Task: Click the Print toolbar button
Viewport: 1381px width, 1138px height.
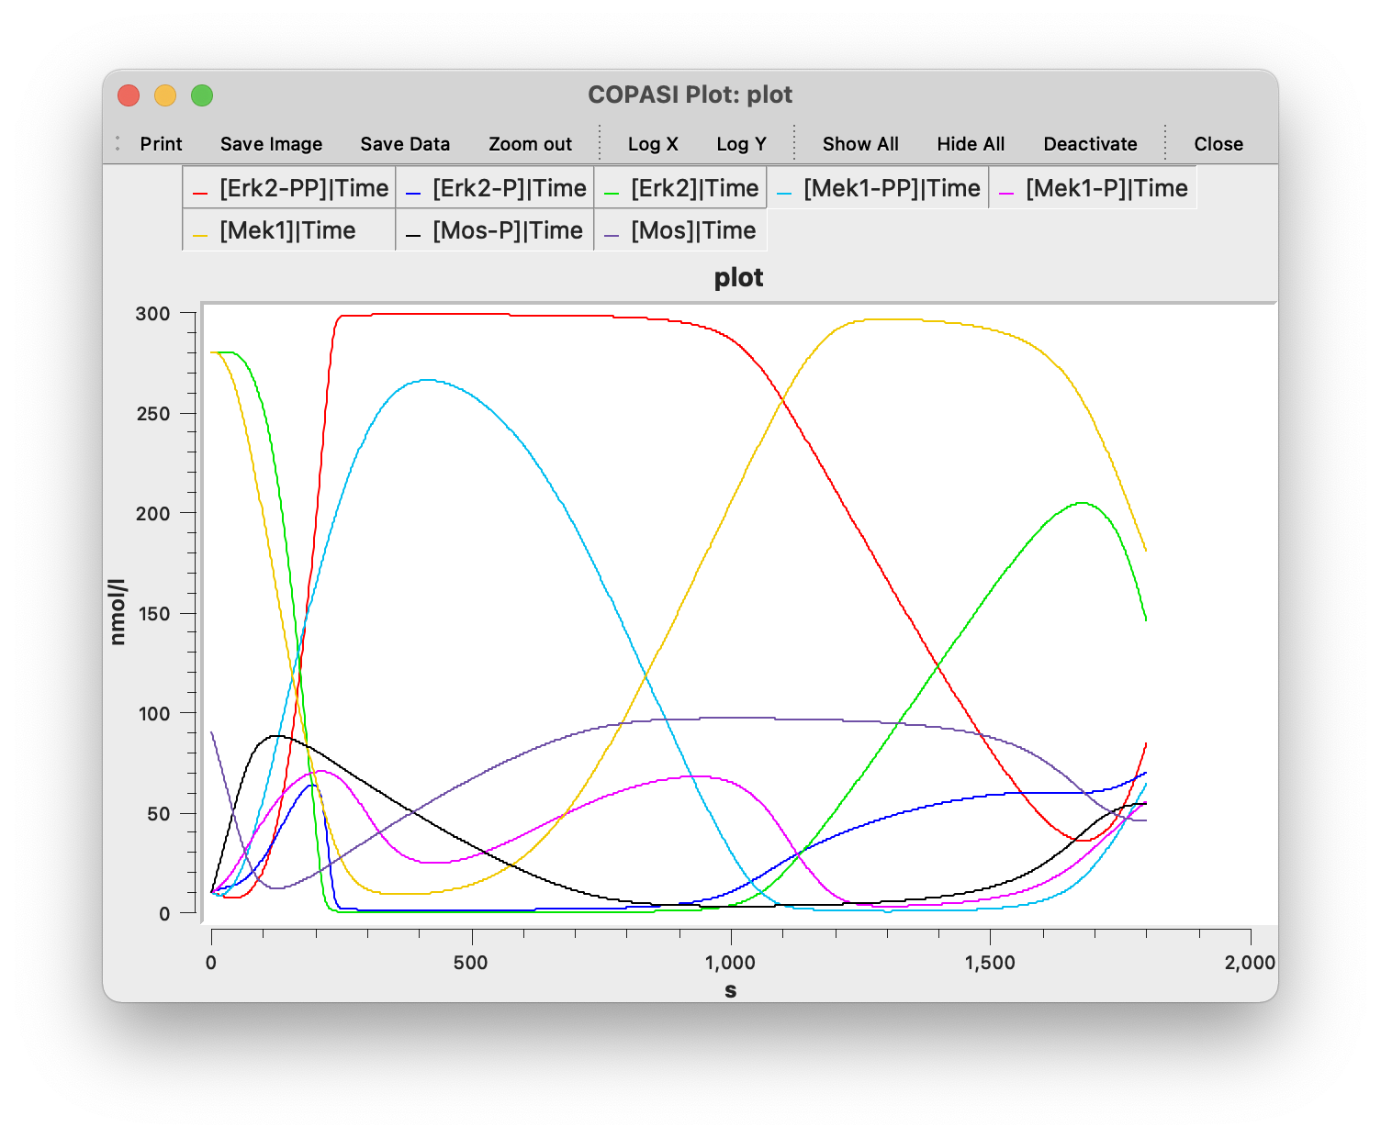Action: tap(161, 144)
